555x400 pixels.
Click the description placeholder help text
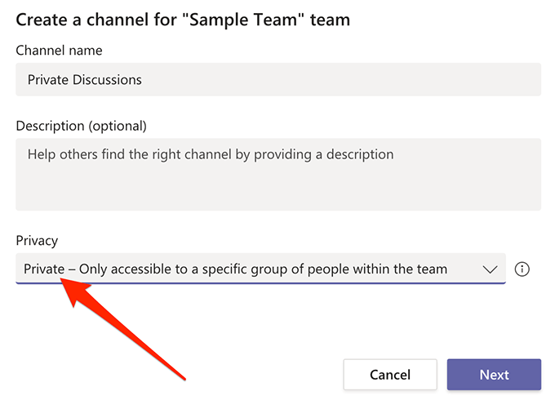[210, 153]
